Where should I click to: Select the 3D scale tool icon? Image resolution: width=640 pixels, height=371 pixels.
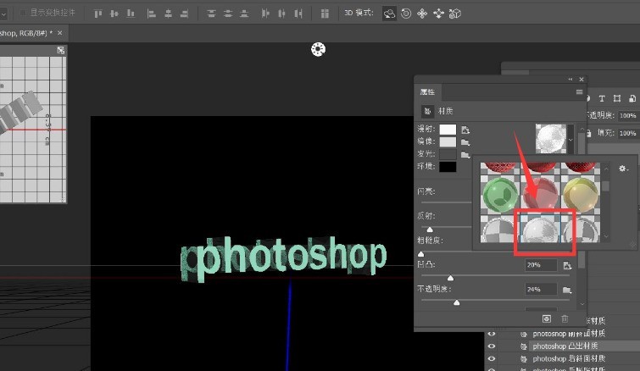tap(454, 14)
